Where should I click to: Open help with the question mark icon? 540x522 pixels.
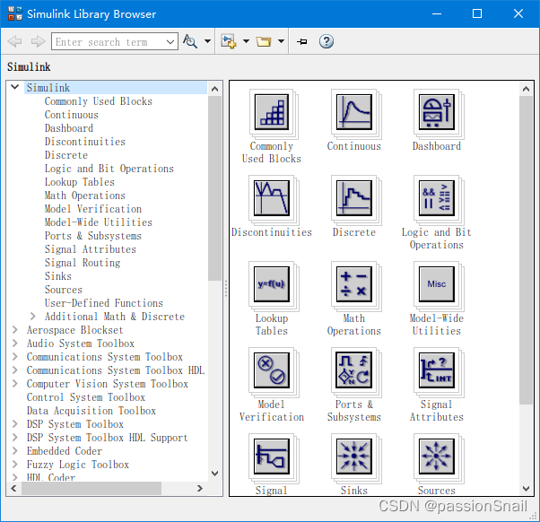click(x=327, y=41)
